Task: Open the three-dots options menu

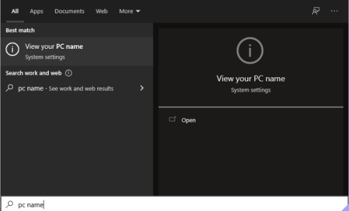Action: [334, 11]
